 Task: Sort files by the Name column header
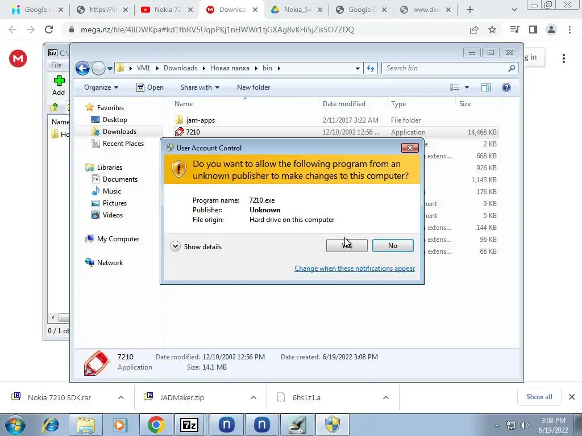(244, 104)
